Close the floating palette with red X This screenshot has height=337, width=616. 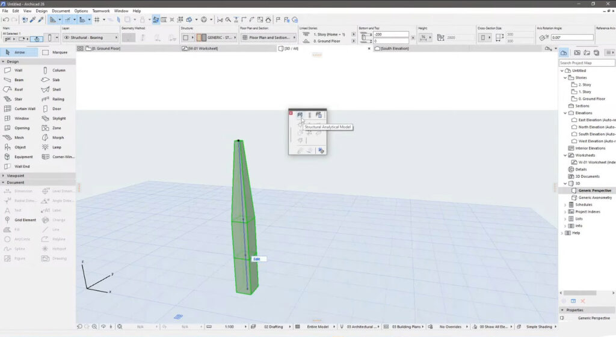coord(291,113)
